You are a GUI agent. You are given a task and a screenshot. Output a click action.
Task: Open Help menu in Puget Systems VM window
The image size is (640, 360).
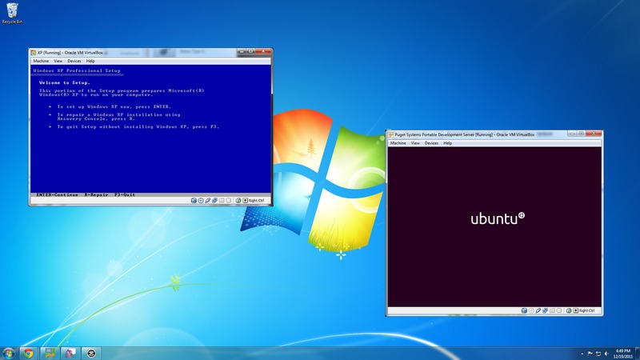coord(448,143)
